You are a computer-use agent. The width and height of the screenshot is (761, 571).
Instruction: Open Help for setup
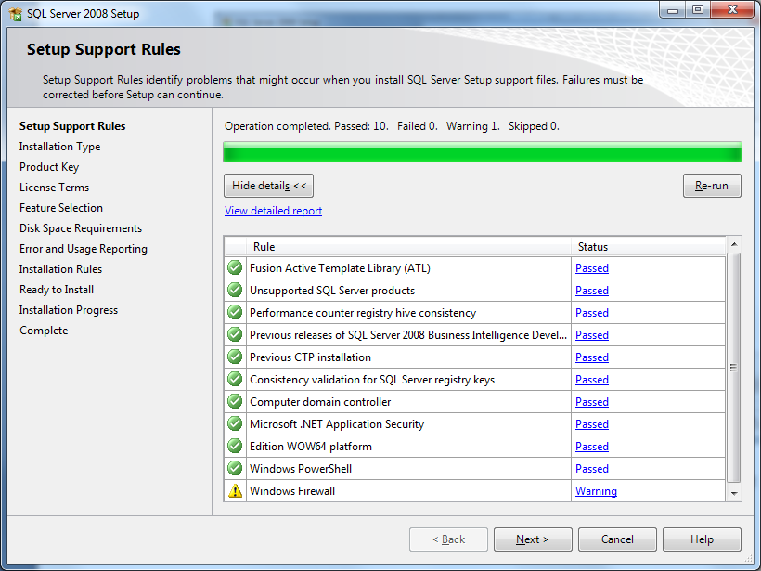coord(702,539)
